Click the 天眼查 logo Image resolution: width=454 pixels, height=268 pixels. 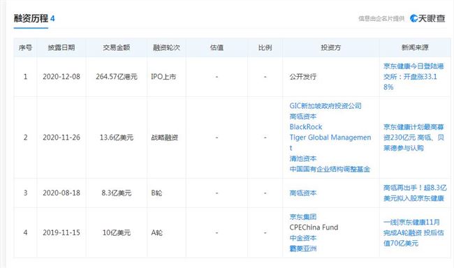[x=427, y=19]
